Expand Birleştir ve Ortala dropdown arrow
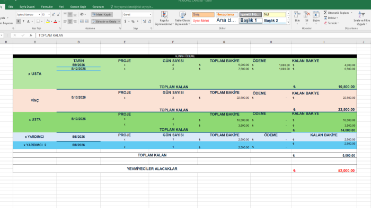This screenshot has width=371, height=208. pyautogui.click(x=119, y=22)
